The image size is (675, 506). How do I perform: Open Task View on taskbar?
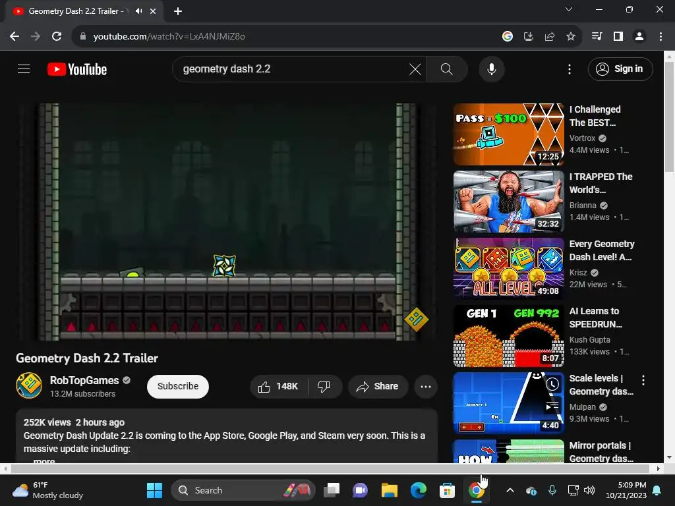332,490
